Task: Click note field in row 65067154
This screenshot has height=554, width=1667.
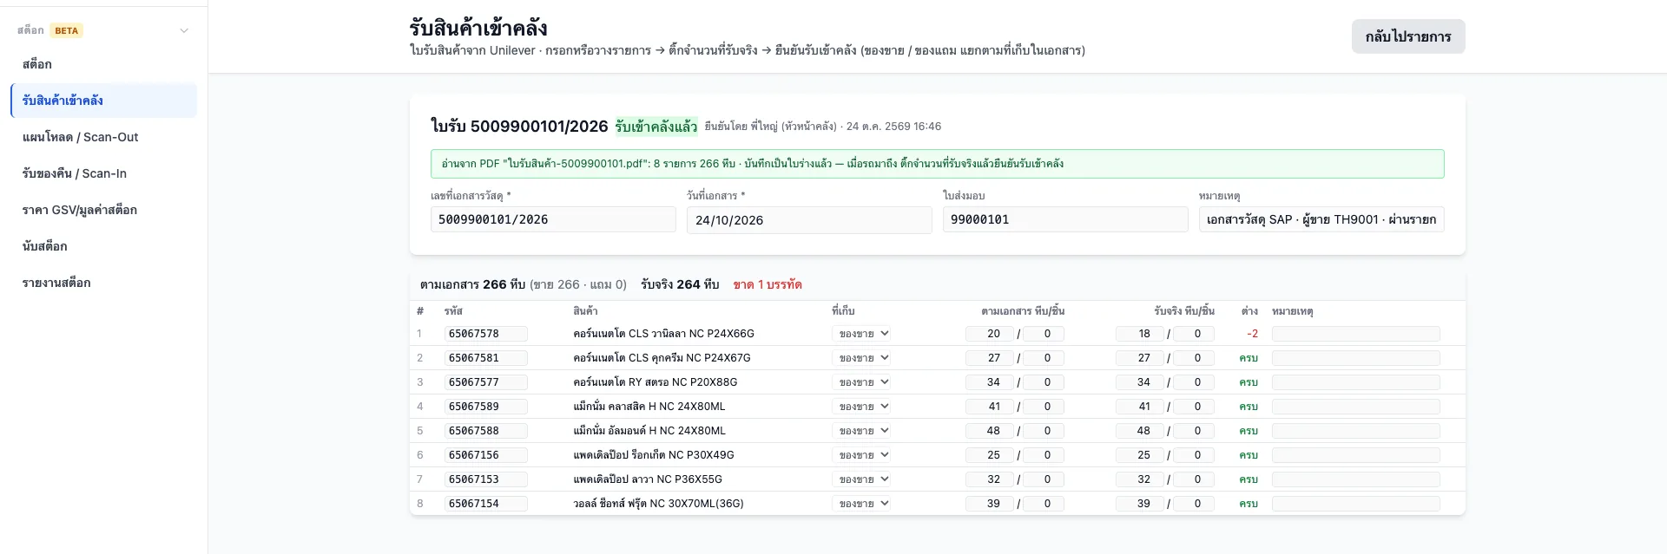Action: coord(1356,504)
